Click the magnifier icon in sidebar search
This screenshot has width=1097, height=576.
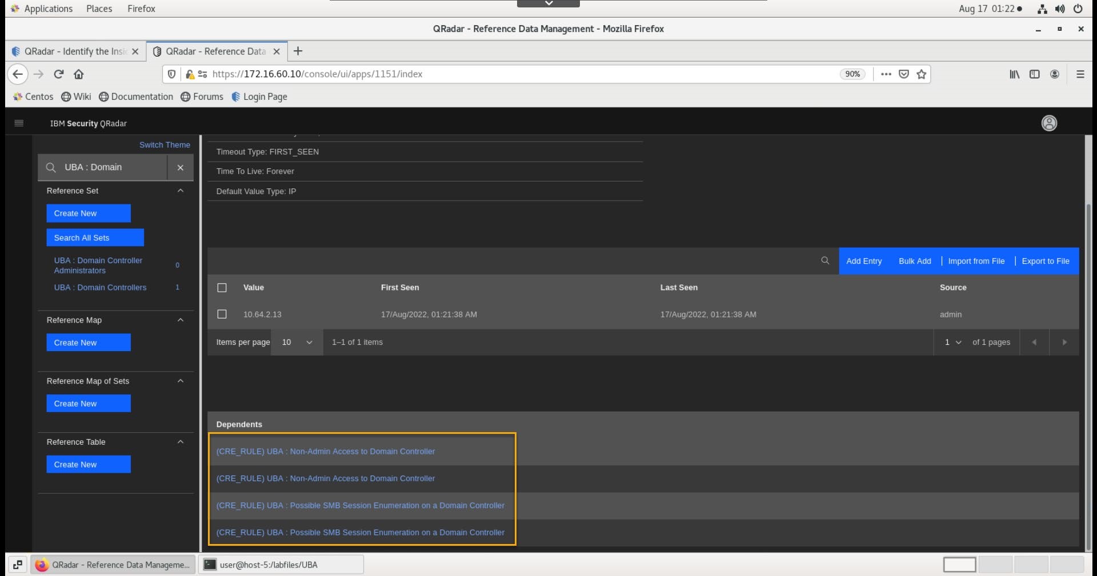pyautogui.click(x=51, y=167)
